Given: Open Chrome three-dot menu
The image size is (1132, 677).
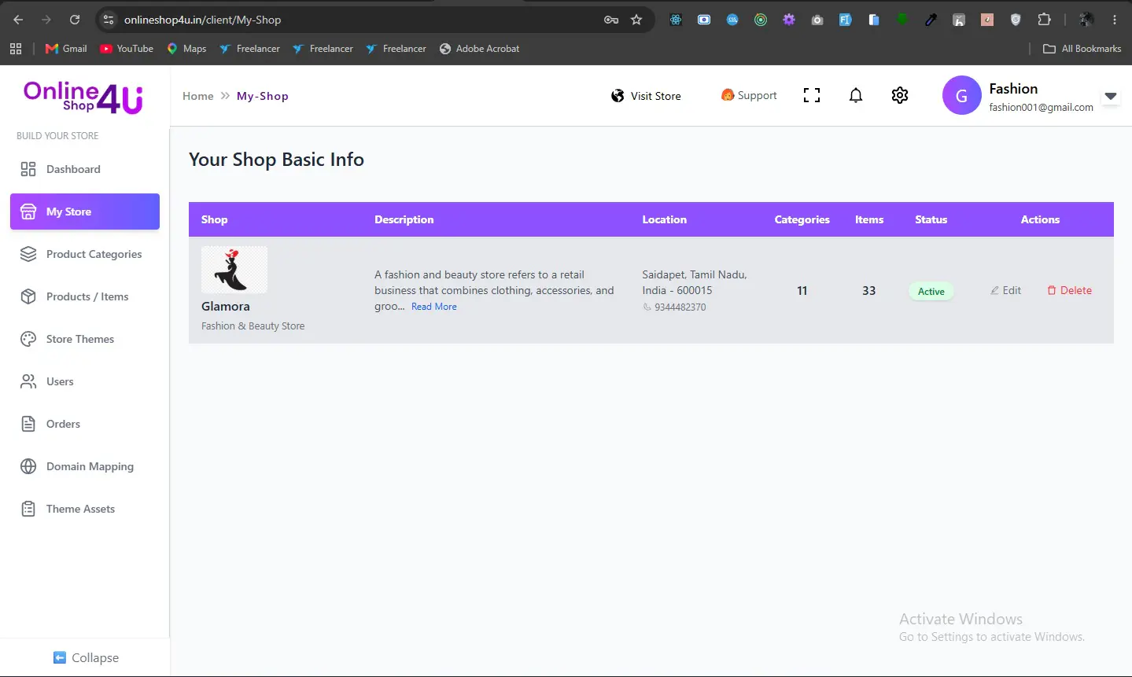Looking at the screenshot, I should 1115,20.
